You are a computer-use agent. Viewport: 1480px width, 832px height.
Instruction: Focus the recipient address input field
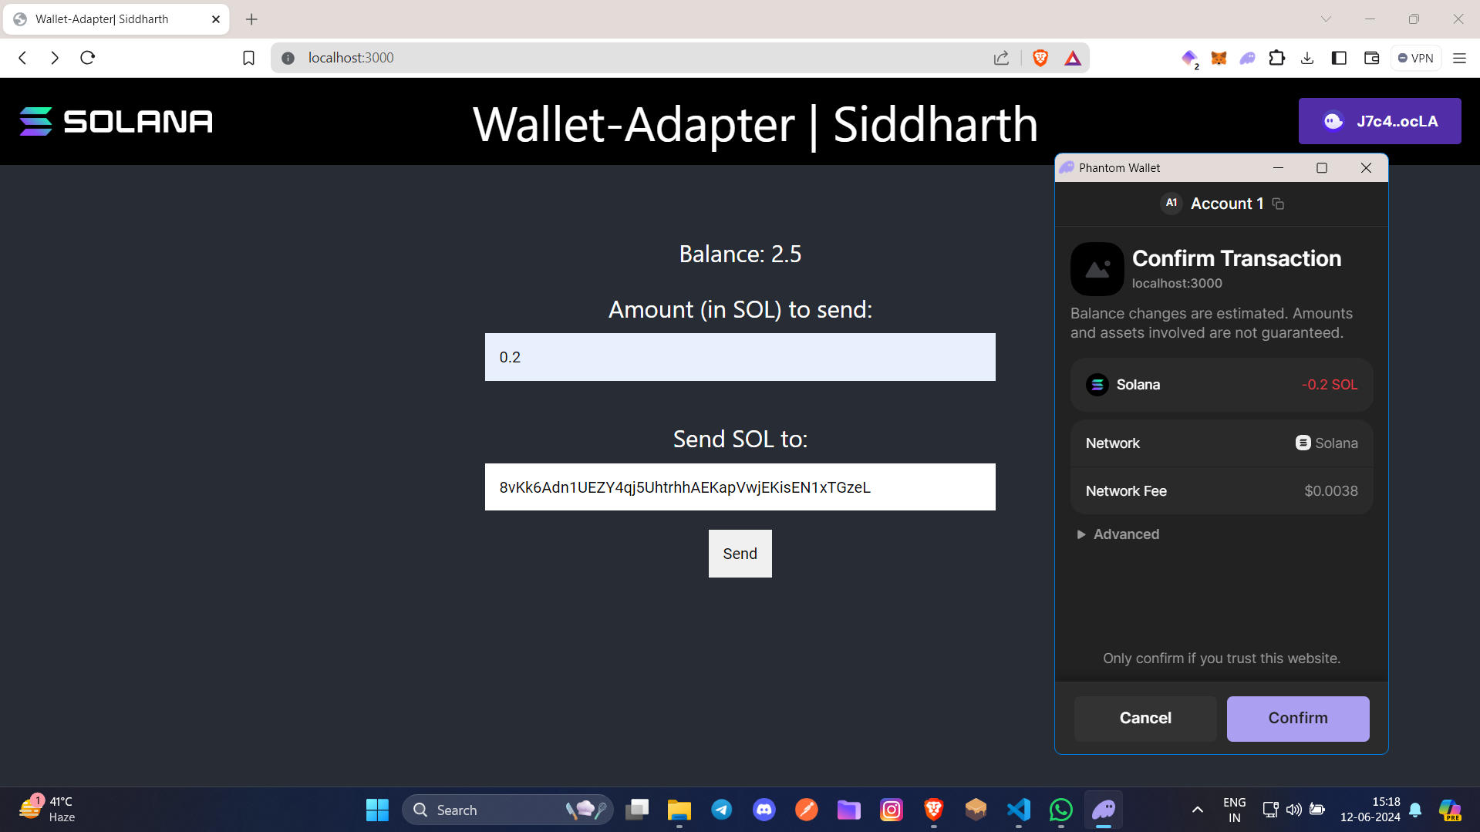click(x=740, y=487)
